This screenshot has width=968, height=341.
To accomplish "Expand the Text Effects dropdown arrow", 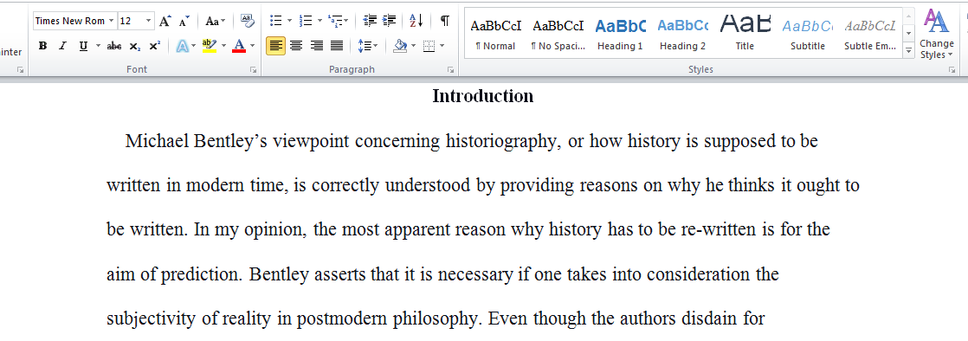I will click(194, 46).
